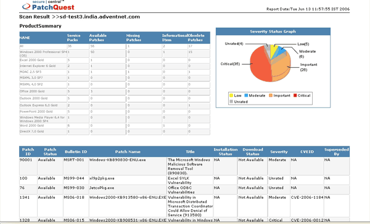
Task: Select the red Critical legend swatch
Action: click(295, 95)
